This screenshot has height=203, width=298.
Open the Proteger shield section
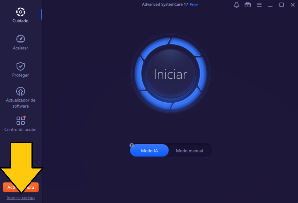click(x=21, y=70)
